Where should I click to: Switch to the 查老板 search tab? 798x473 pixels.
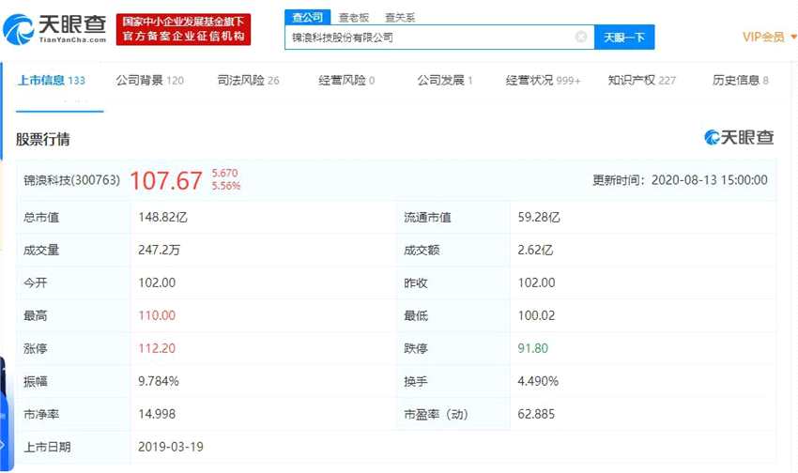354,18
